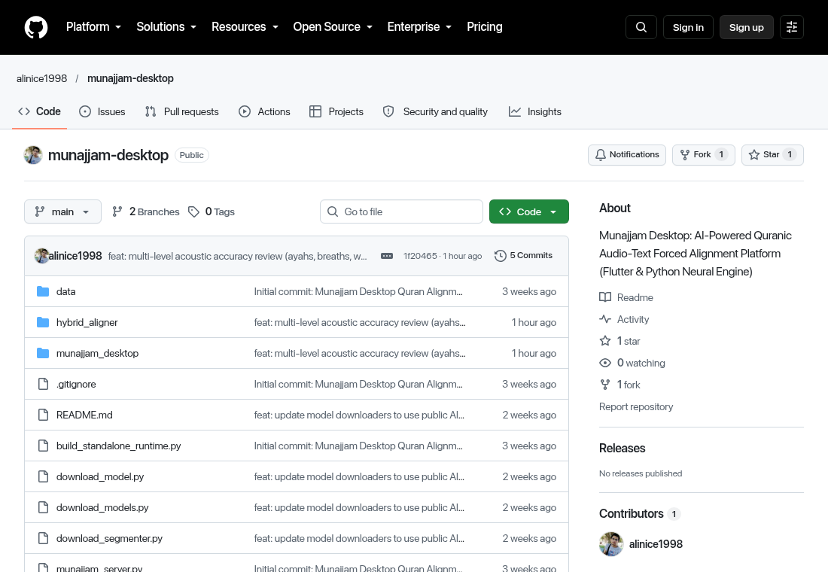The height and width of the screenshot is (572, 828).
Task: Open the Security and quality tab
Action: pos(435,112)
